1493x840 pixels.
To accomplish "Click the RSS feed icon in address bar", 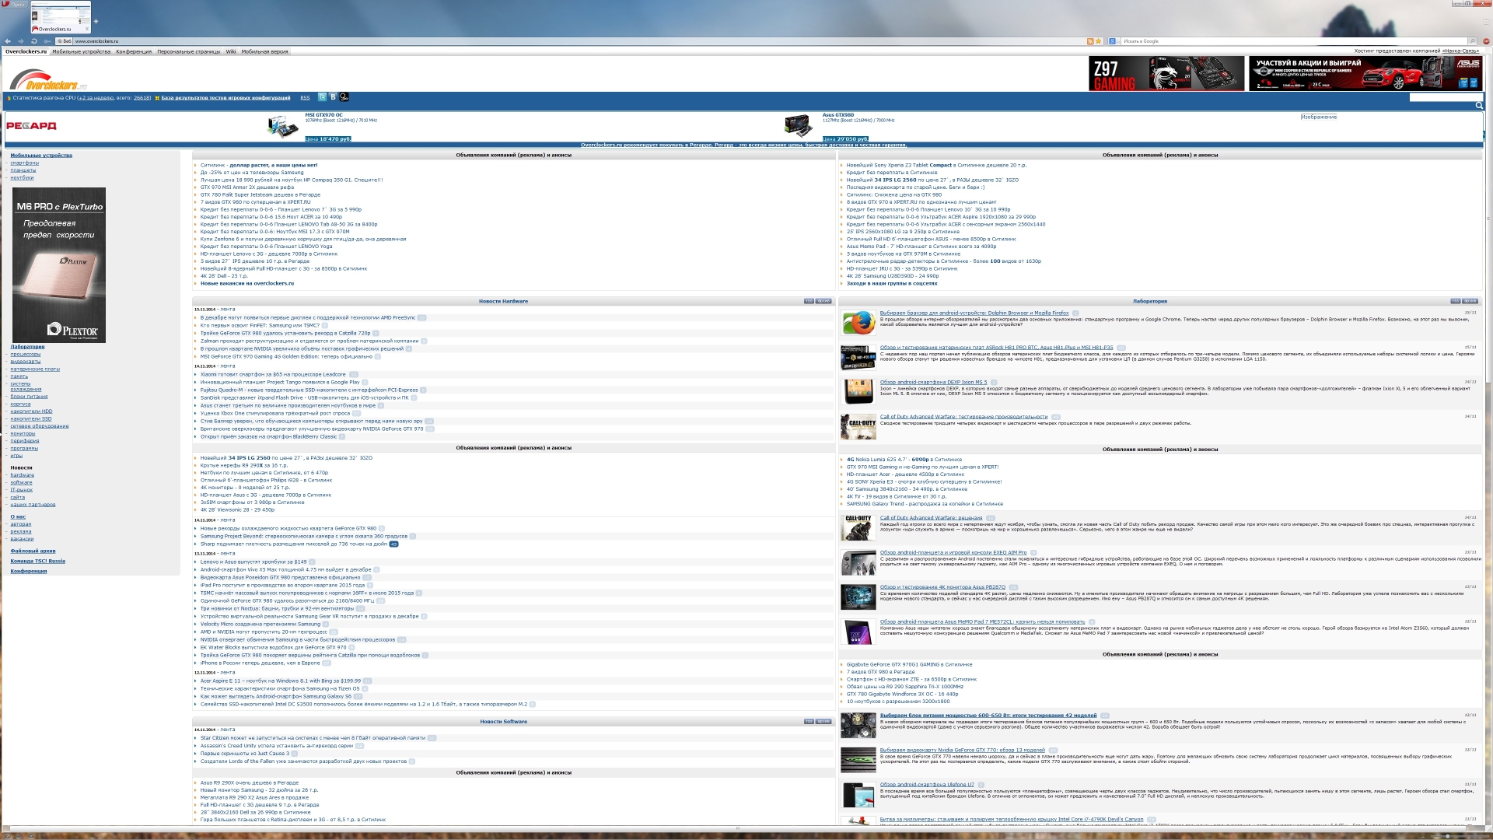I will pyautogui.click(x=1089, y=41).
